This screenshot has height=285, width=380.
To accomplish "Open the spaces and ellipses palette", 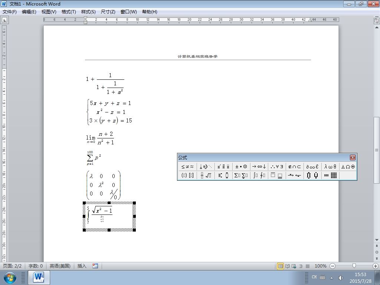I will tap(206, 167).
